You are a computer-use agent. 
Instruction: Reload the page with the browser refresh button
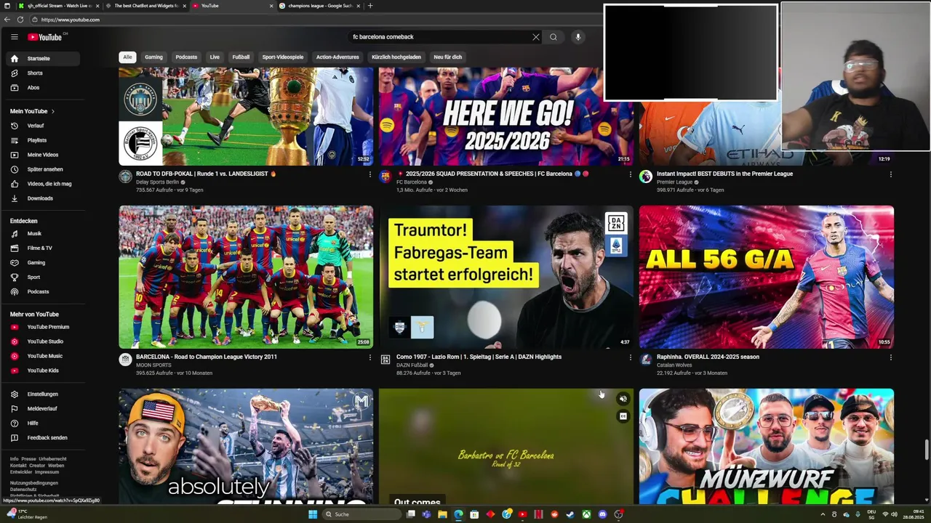click(20, 20)
